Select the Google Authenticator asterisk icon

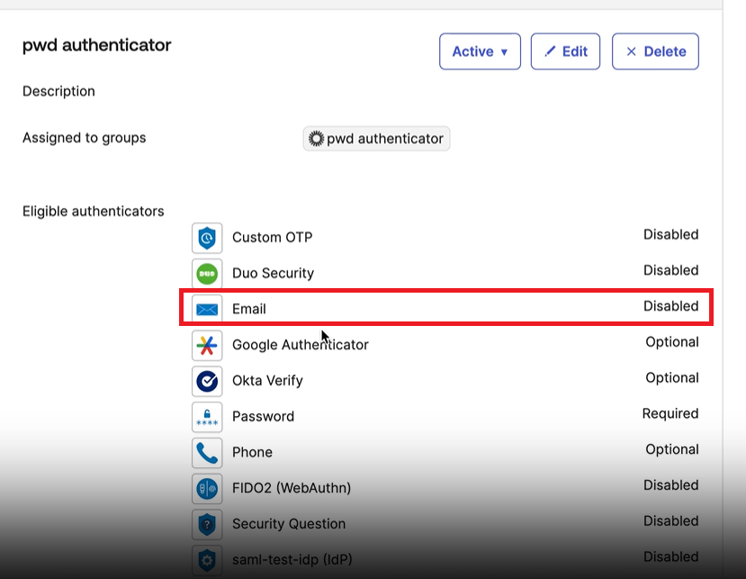coord(207,345)
